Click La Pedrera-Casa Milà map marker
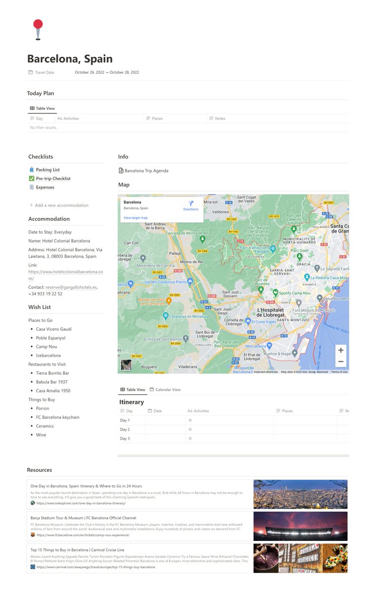 pos(306,277)
